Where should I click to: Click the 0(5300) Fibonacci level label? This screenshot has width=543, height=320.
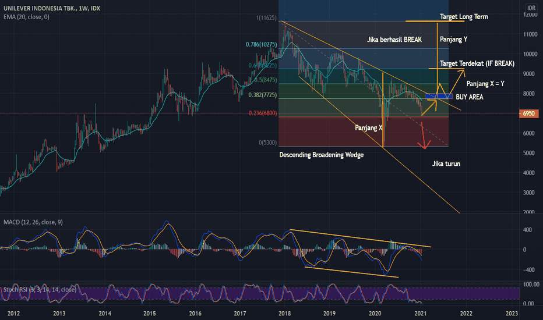267,143
